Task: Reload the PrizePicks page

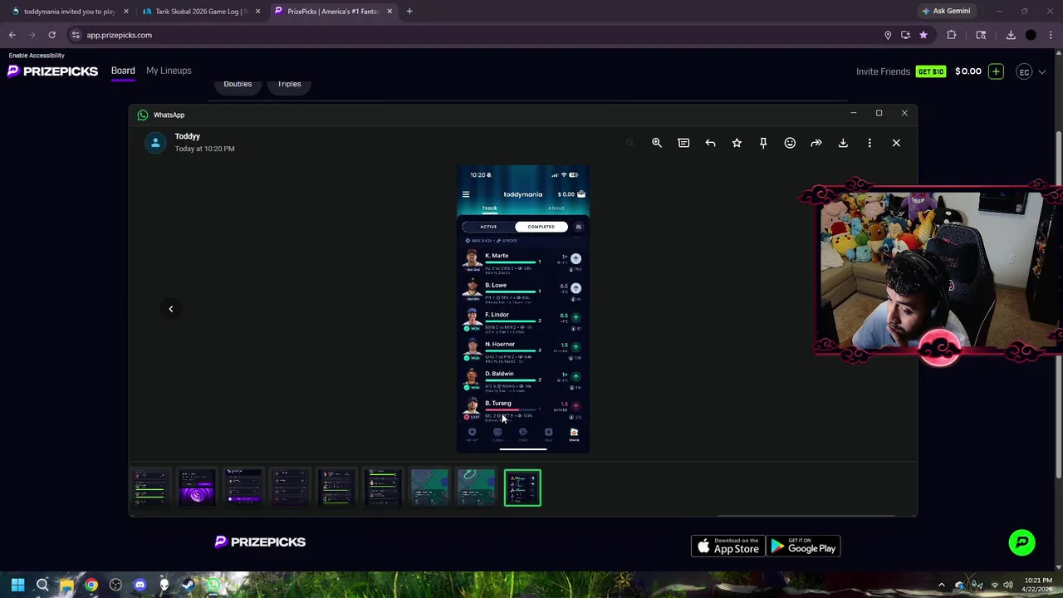Action: pos(51,35)
